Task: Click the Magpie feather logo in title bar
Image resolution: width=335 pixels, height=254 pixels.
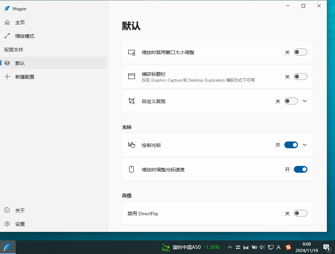Action: [7, 9]
